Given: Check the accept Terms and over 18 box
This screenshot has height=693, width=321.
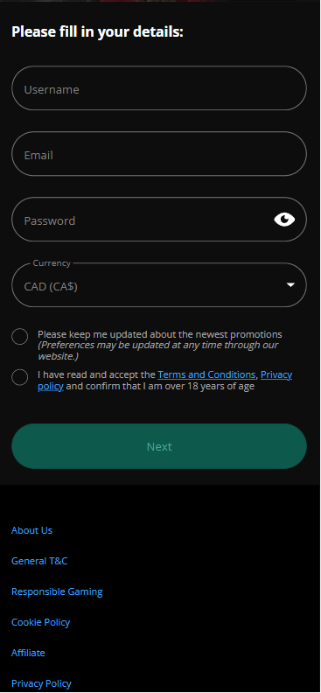Looking at the screenshot, I should click(20, 377).
